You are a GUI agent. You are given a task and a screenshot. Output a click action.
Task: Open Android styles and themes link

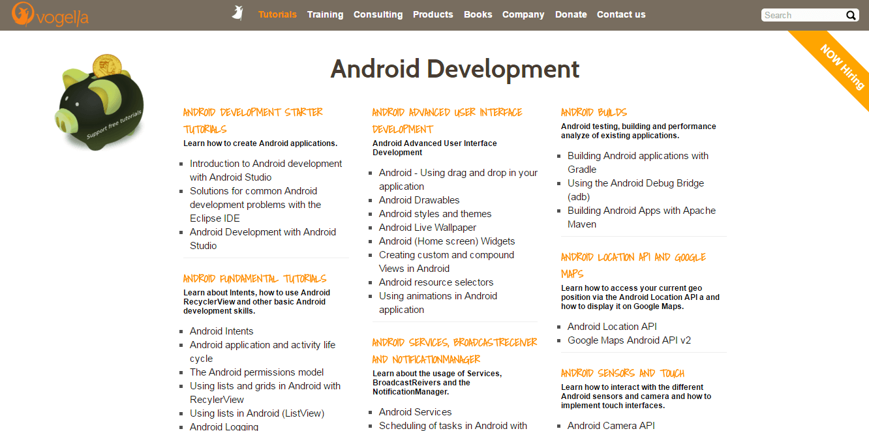pos(435,214)
